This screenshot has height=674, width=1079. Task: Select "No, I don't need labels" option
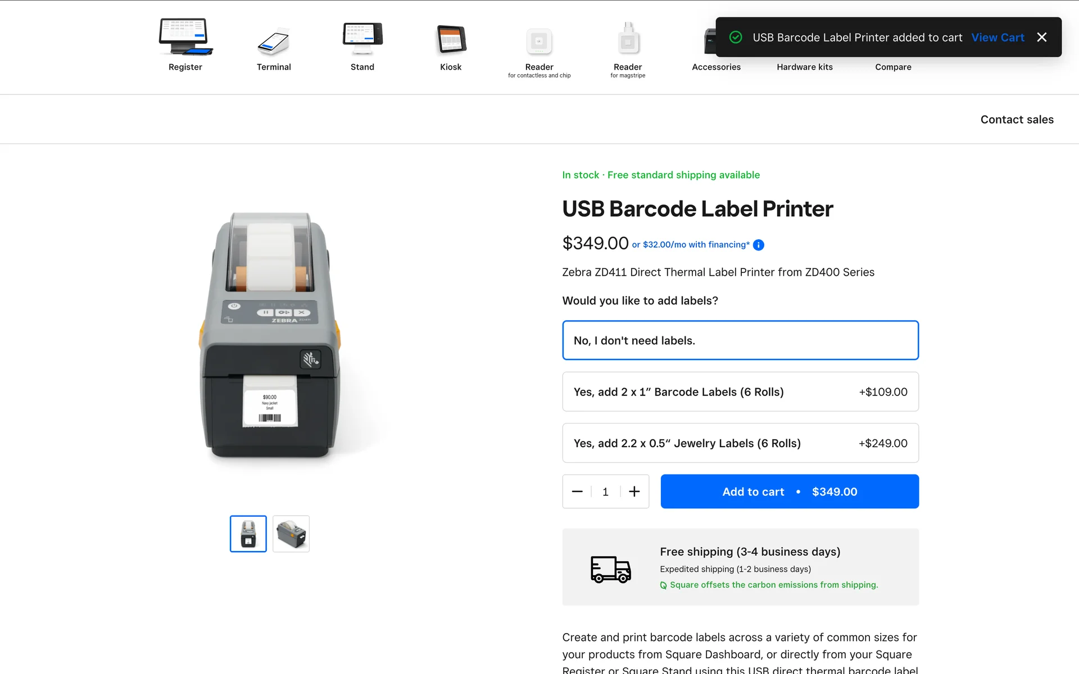pyautogui.click(x=740, y=340)
